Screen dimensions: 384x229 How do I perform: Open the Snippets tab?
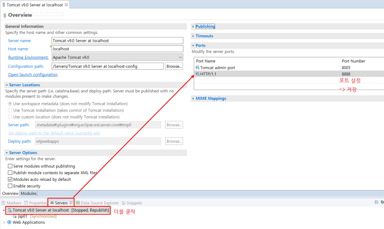(x=132, y=203)
